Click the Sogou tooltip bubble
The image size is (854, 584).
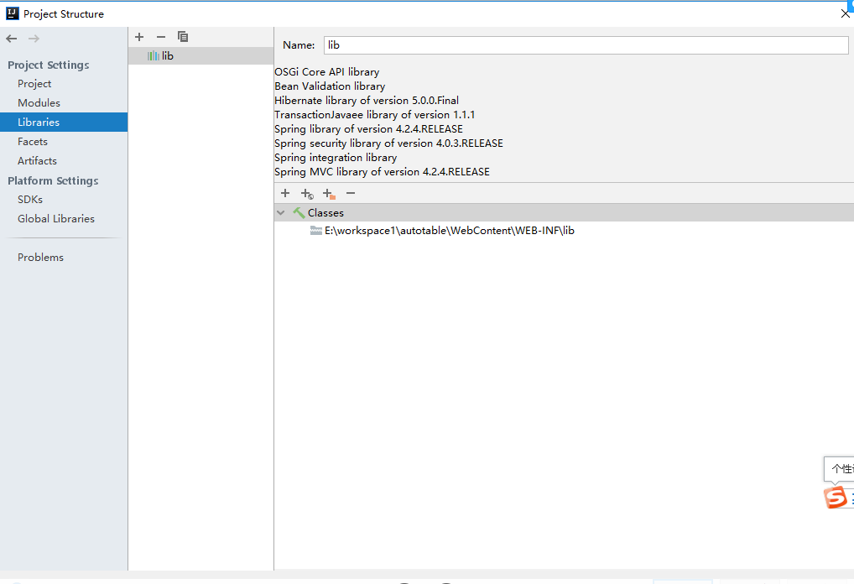[x=839, y=469]
